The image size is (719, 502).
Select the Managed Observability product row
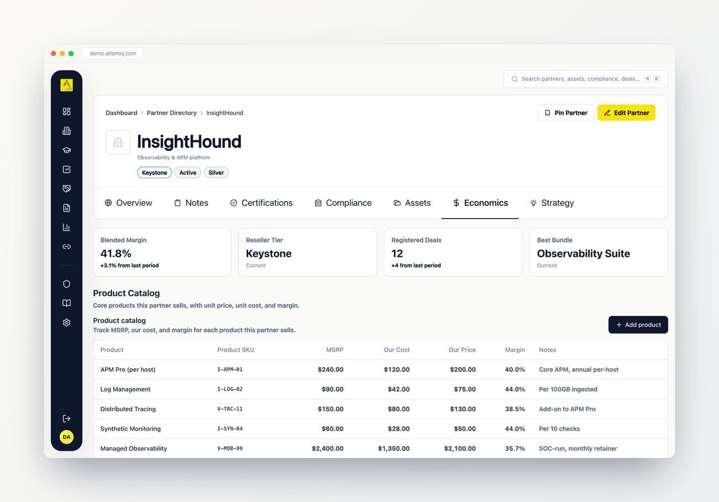click(381, 448)
